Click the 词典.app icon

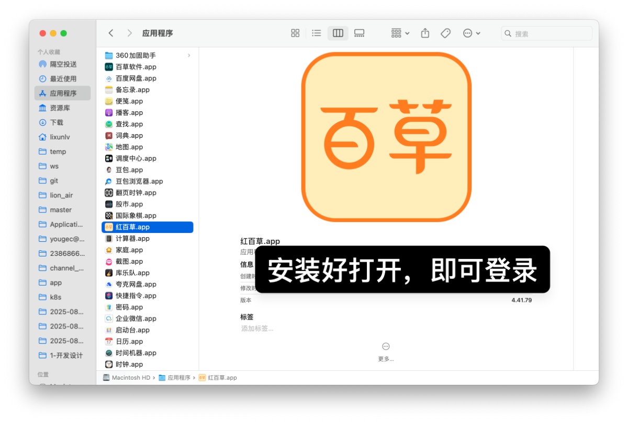click(109, 136)
